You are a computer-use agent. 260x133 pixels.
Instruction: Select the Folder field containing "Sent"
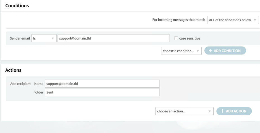[x=102, y=92]
